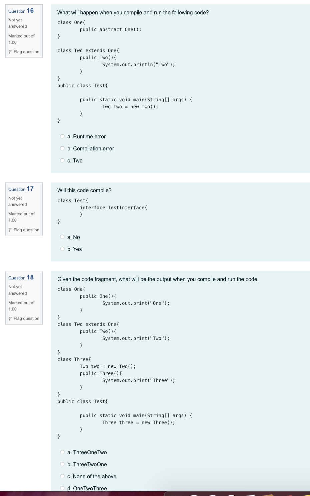Viewport: 310px width, 496px height.
Task: Click "Flag question" link under Question 17
Action: pos(26,230)
